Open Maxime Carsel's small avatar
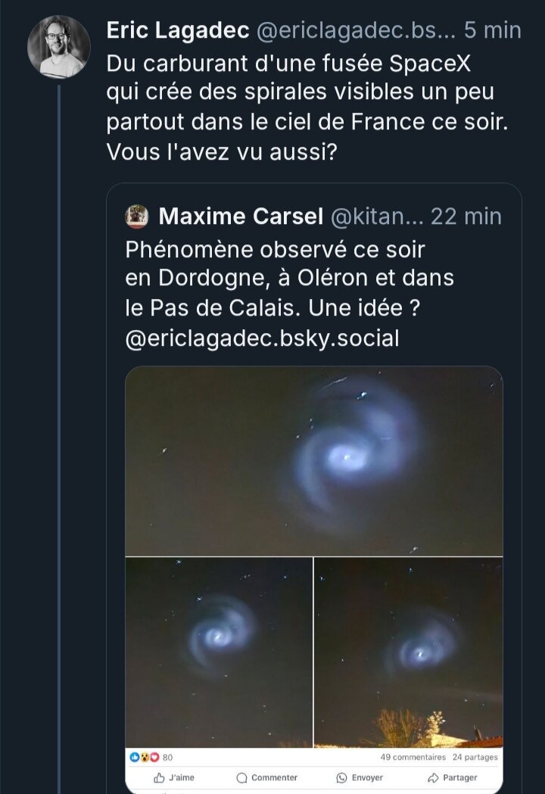This screenshot has width=545, height=794. pyautogui.click(x=137, y=216)
